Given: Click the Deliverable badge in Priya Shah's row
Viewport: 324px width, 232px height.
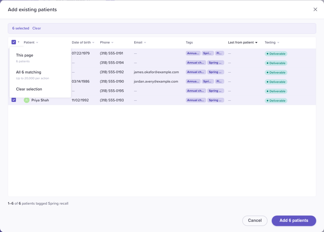Looking at the screenshot, I should coord(276,101).
